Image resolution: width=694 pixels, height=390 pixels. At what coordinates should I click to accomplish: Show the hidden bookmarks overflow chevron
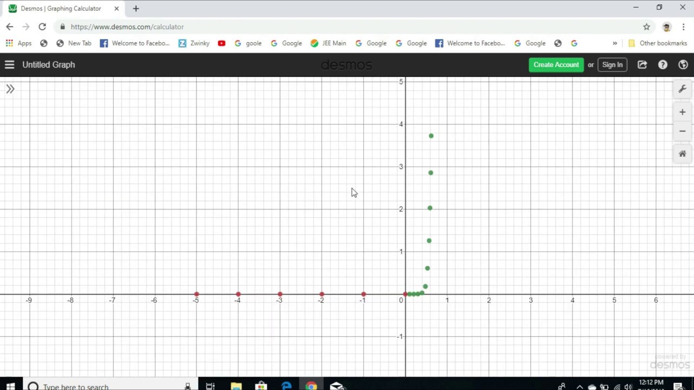pyautogui.click(x=615, y=43)
